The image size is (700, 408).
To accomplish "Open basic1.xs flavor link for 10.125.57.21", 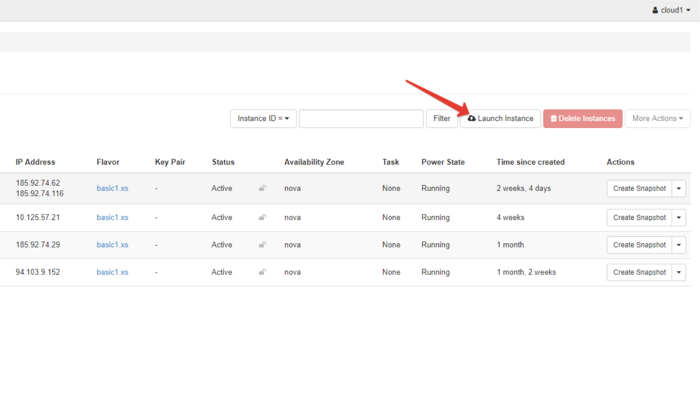I will point(112,217).
